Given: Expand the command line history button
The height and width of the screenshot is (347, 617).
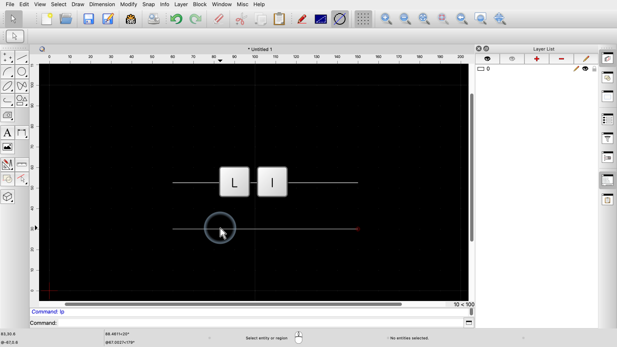Looking at the screenshot, I should [x=469, y=323].
